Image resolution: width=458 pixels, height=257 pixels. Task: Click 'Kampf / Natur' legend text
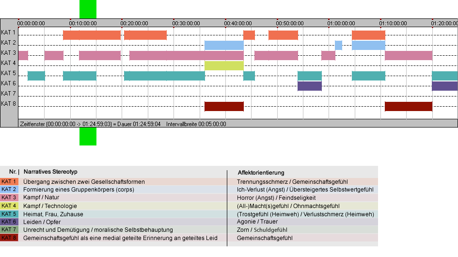click(x=41, y=197)
